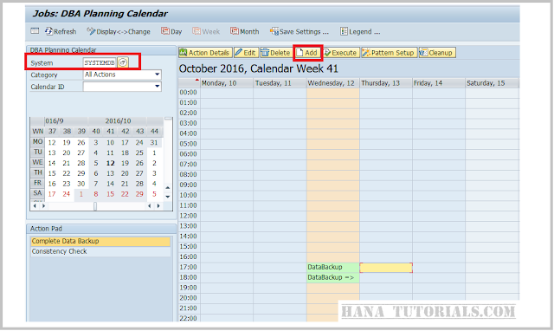Screen dimensions: 554x331
Task: Select day 31 in mini calendar
Action: 154,143
